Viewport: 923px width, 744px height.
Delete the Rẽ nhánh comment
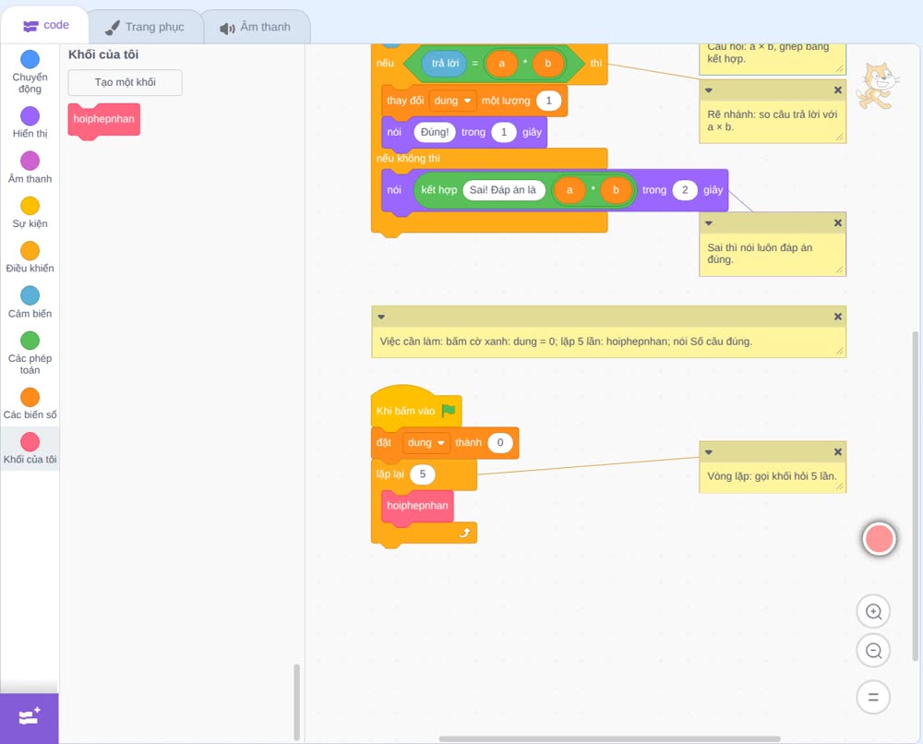point(838,90)
